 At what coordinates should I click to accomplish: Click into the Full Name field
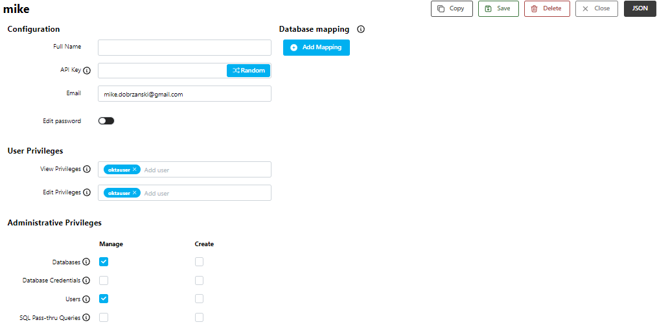coord(184,47)
